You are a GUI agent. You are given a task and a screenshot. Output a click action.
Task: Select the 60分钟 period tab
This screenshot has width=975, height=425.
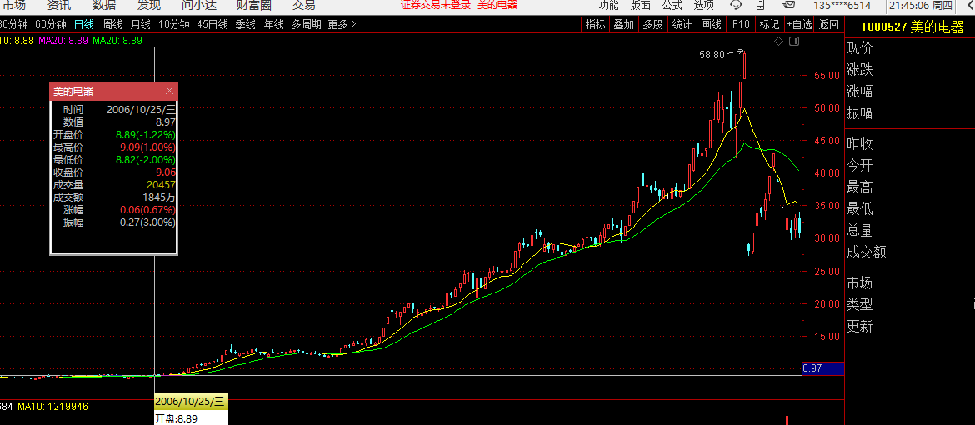pyautogui.click(x=50, y=24)
